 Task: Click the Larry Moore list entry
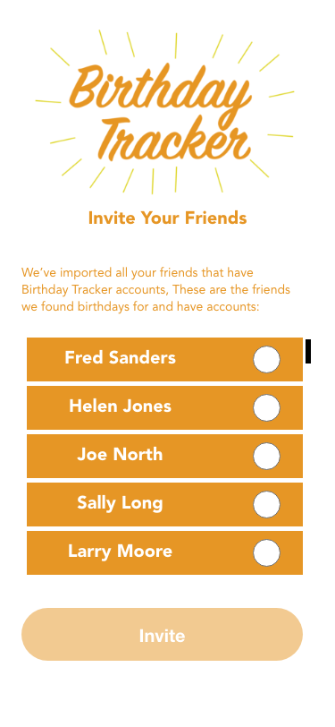(164, 552)
